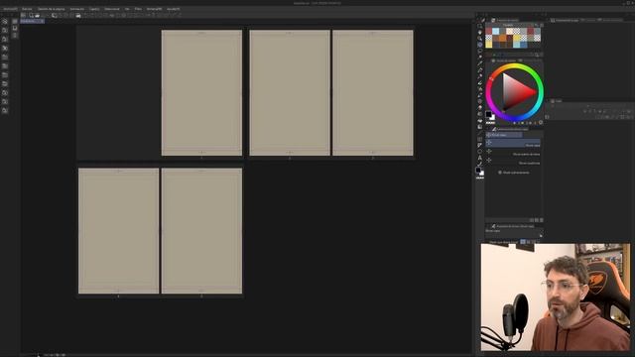Select the Frame border tool
Screen dimensions: 635x357
480,139
